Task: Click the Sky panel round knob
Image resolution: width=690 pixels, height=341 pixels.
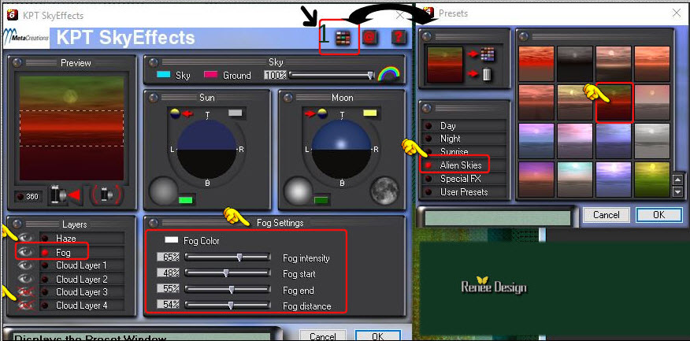Action: point(153,62)
